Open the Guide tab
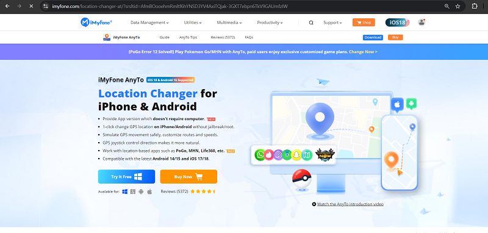The width and height of the screenshot is (488, 233). click(x=164, y=37)
